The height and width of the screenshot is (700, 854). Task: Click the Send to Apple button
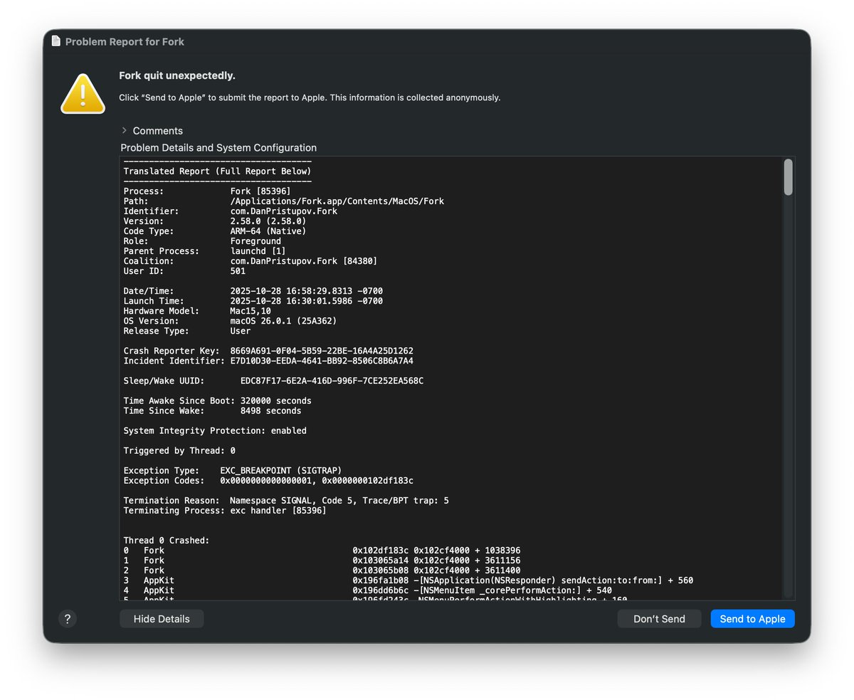pos(752,619)
